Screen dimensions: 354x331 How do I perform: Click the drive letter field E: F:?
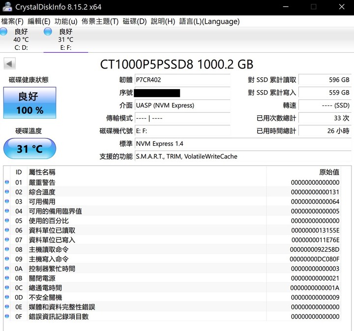pyautogui.click(x=182, y=131)
